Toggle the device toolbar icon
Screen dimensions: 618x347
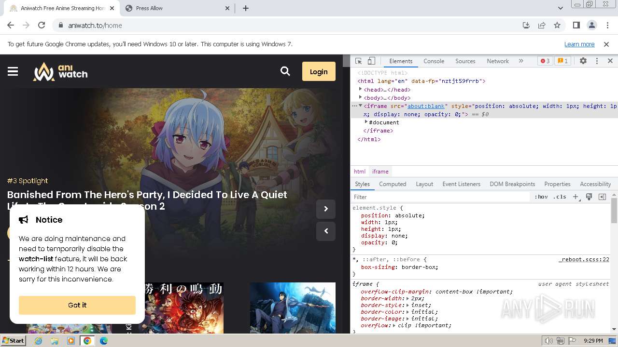[x=371, y=61]
